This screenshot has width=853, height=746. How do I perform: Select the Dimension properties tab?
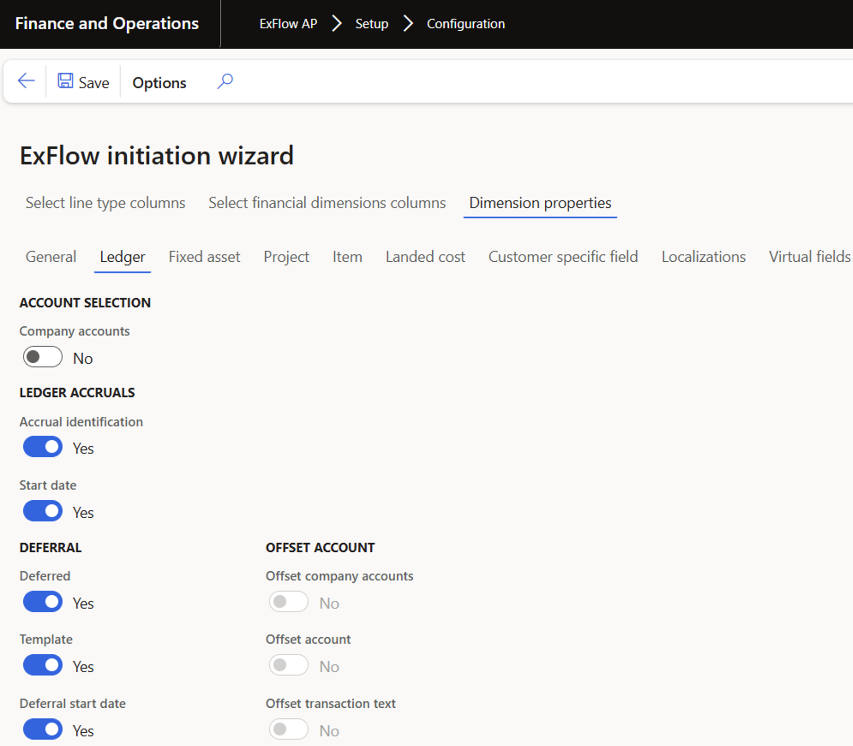click(x=540, y=203)
